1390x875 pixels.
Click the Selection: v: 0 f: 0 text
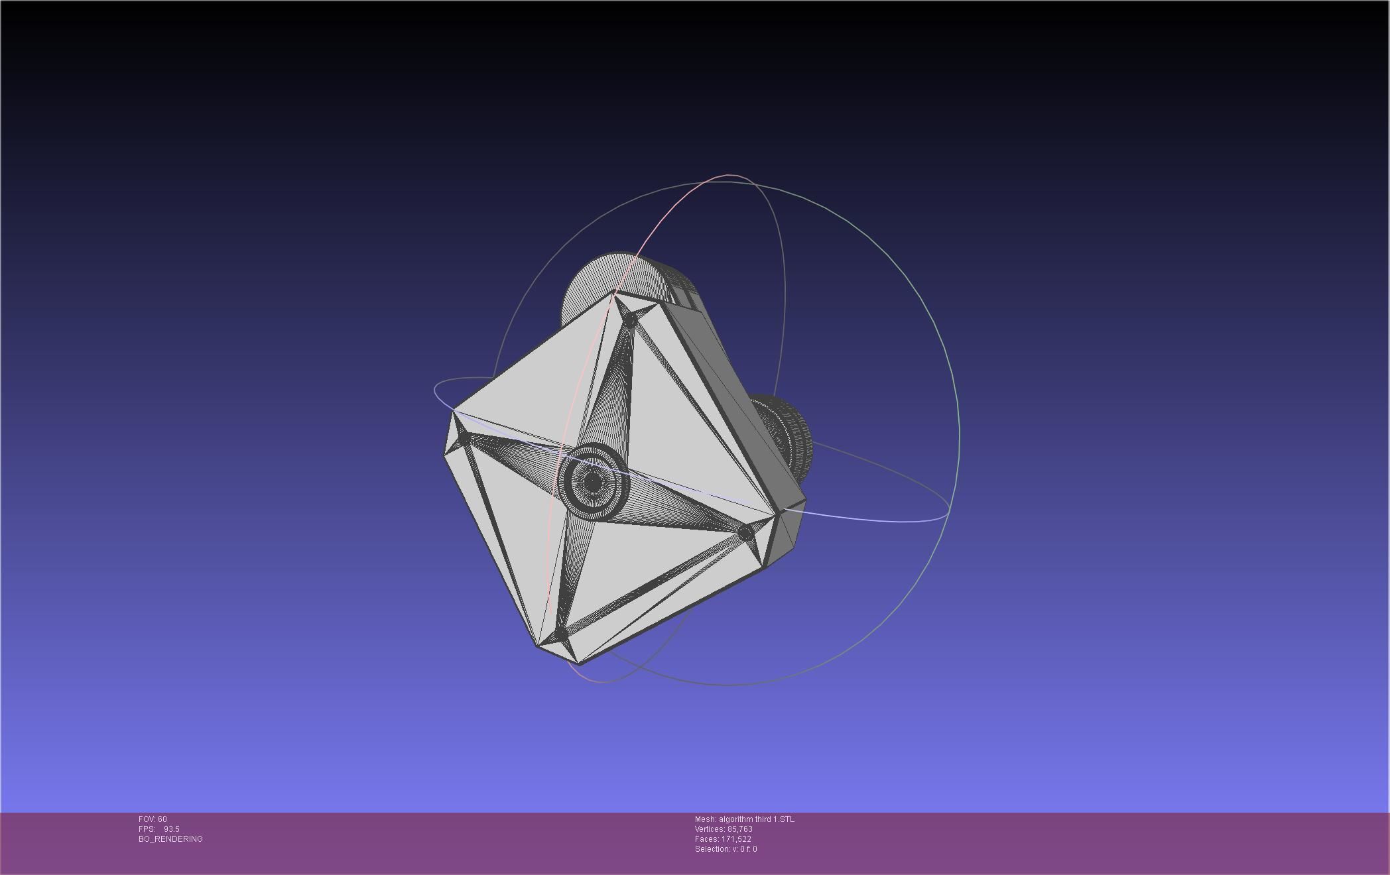(x=726, y=849)
